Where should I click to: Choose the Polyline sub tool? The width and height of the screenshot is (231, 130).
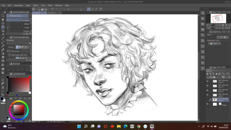(18, 31)
